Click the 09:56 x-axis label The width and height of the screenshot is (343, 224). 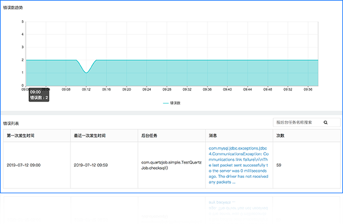[308, 89]
